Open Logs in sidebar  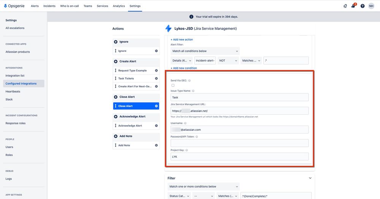pos(8,179)
